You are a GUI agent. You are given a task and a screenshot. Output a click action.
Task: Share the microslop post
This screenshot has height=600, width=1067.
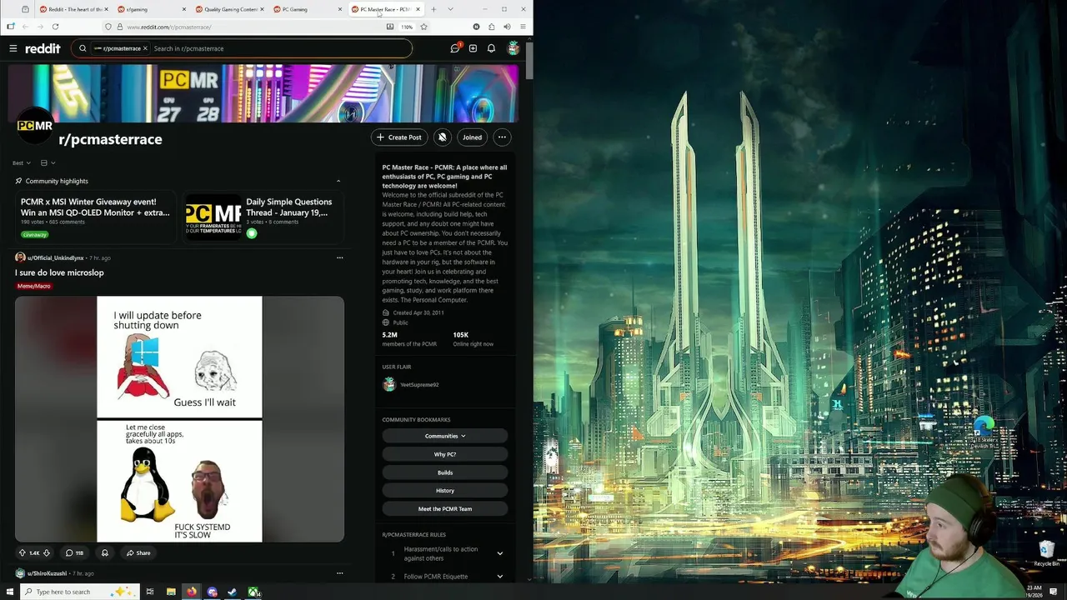(x=138, y=552)
